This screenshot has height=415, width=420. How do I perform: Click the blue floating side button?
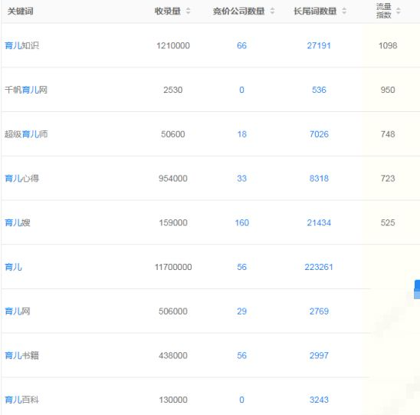[x=417, y=289]
